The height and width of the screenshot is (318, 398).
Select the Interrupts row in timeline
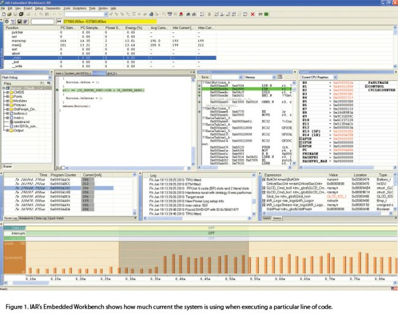coord(199,233)
